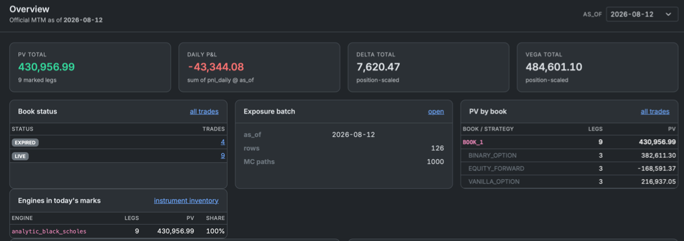Open all trades link in PV by book

click(x=655, y=112)
